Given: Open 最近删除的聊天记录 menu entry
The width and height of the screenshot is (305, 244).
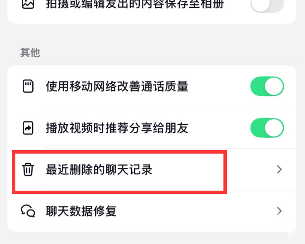Looking at the screenshot, I should click(x=99, y=170).
